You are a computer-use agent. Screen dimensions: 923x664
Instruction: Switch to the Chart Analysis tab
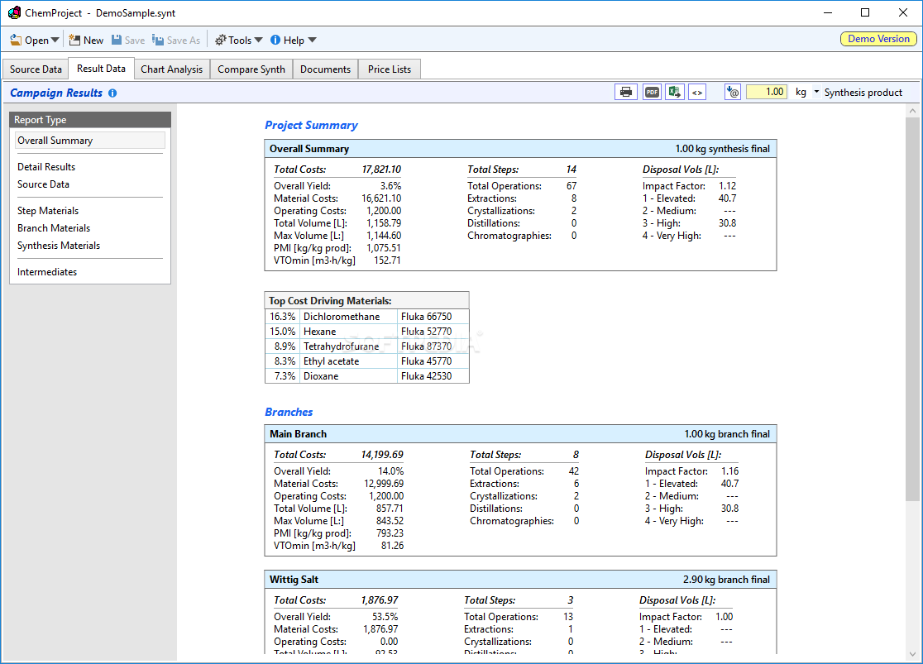pos(171,69)
